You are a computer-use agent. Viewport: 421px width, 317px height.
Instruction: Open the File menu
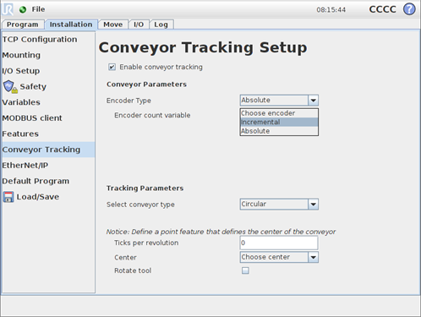point(38,9)
